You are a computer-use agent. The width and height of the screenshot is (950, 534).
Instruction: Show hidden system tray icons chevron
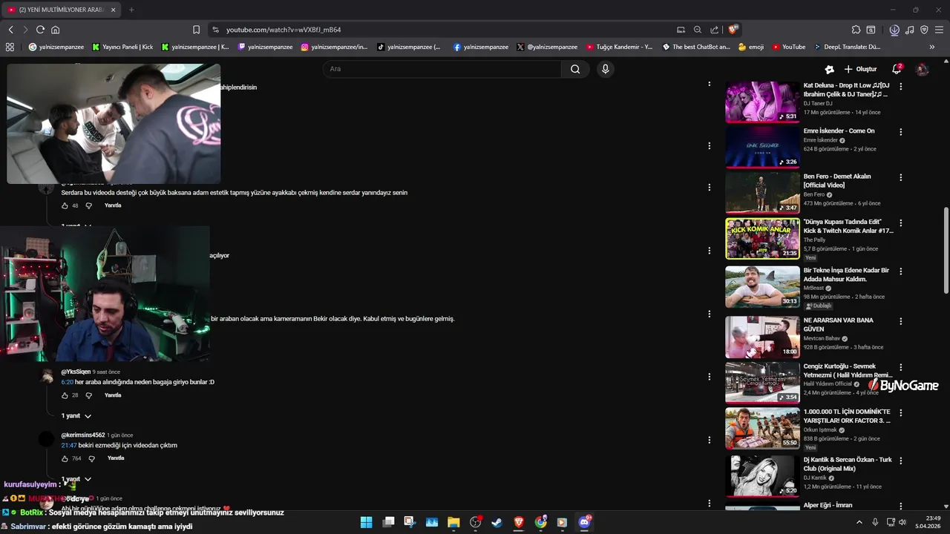point(859,522)
